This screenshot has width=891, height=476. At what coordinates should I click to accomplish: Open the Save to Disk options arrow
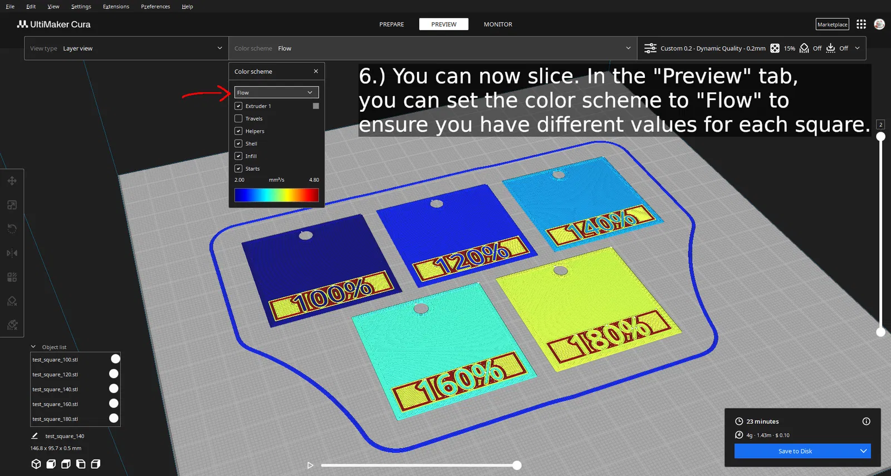(x=863, y=451)
